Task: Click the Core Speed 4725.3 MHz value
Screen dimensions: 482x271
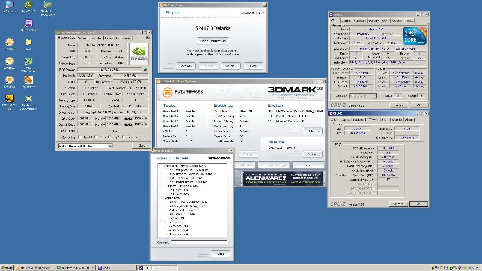Action: [x=361, y=73]
